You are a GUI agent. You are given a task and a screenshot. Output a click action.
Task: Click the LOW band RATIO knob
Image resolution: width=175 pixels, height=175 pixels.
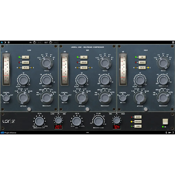pyautogui.click(x=47, y=63)
